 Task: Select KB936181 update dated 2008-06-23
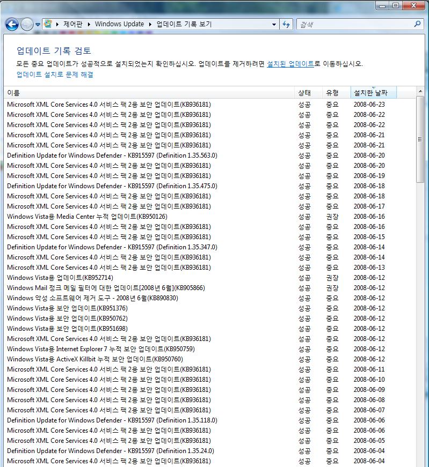click(209, 105)
